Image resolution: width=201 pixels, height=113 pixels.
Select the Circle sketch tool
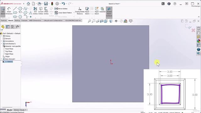(20, 8)
